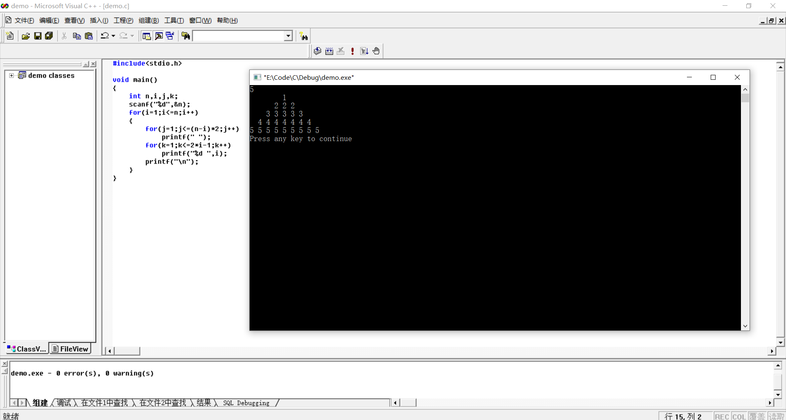
Task: Open the redo history dropdown arrow
Action: 132,36
